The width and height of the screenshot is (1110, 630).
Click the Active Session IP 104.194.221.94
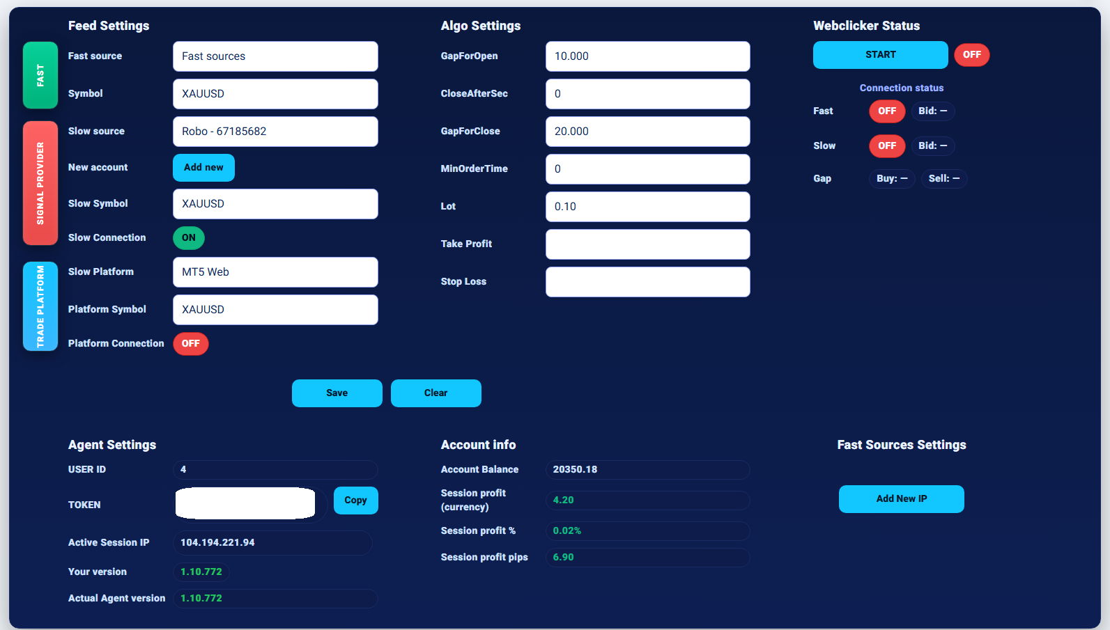[272, 543]
